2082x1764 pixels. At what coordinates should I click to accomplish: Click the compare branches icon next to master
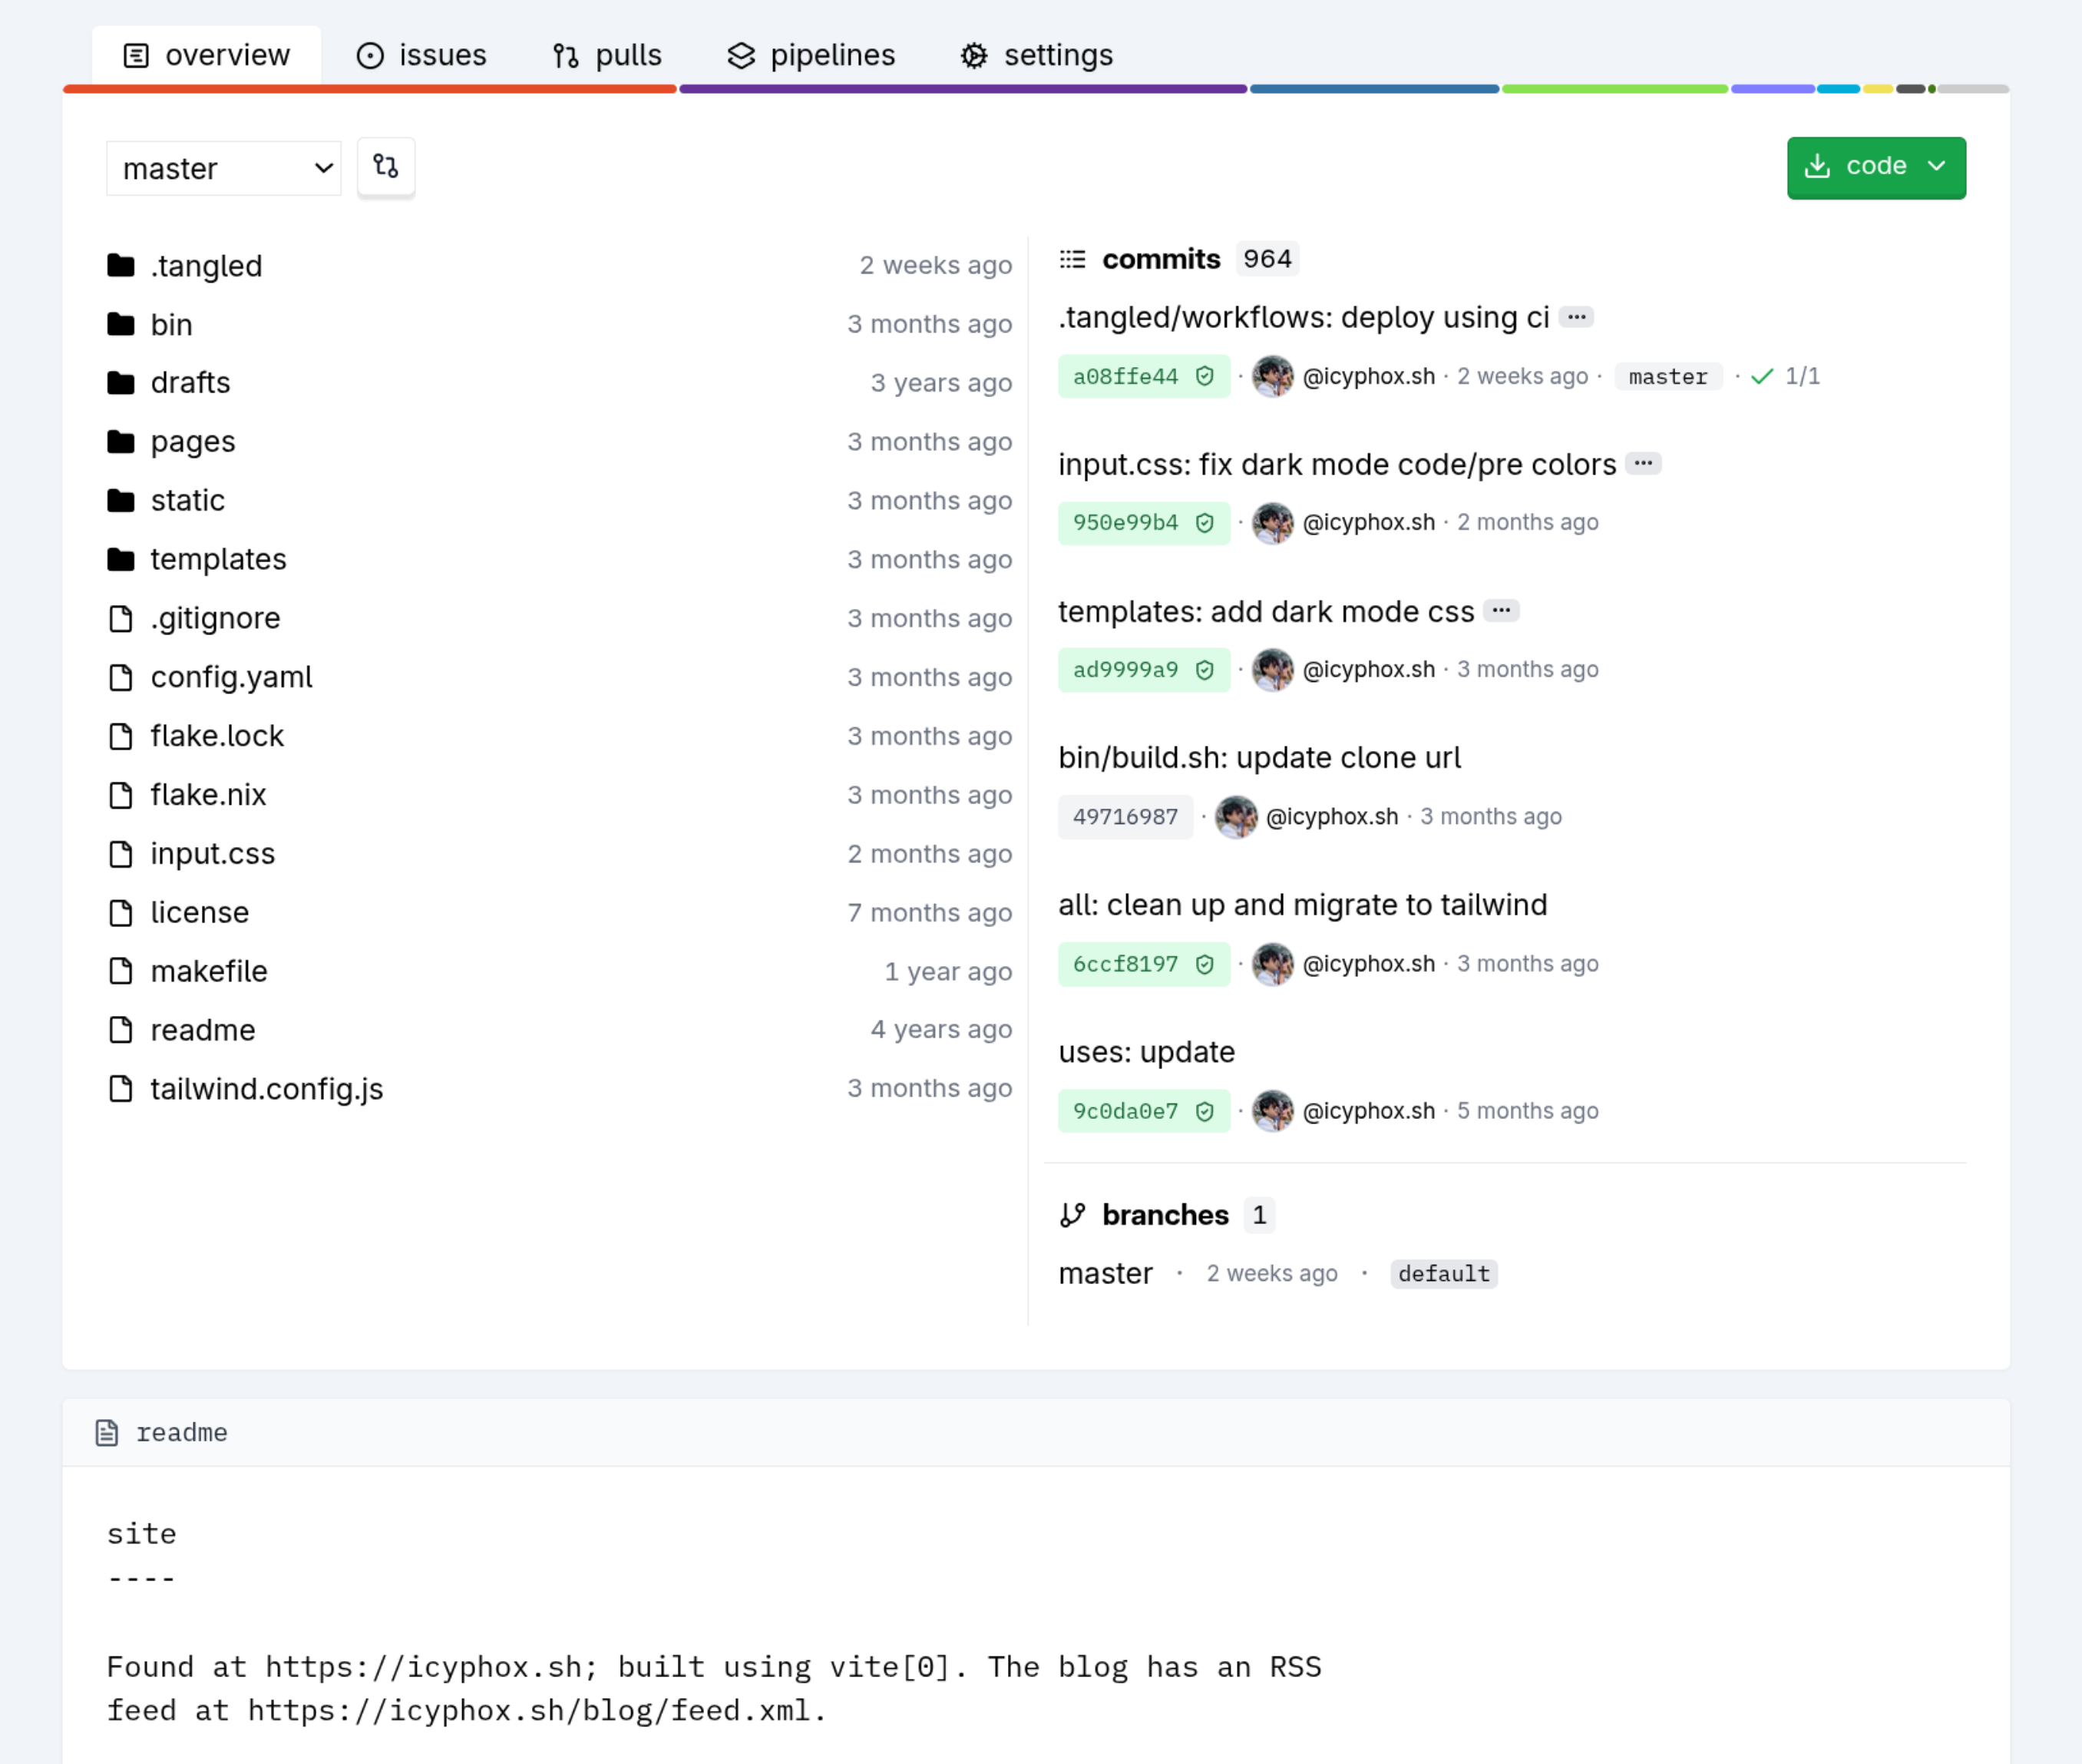click(386, 166)
